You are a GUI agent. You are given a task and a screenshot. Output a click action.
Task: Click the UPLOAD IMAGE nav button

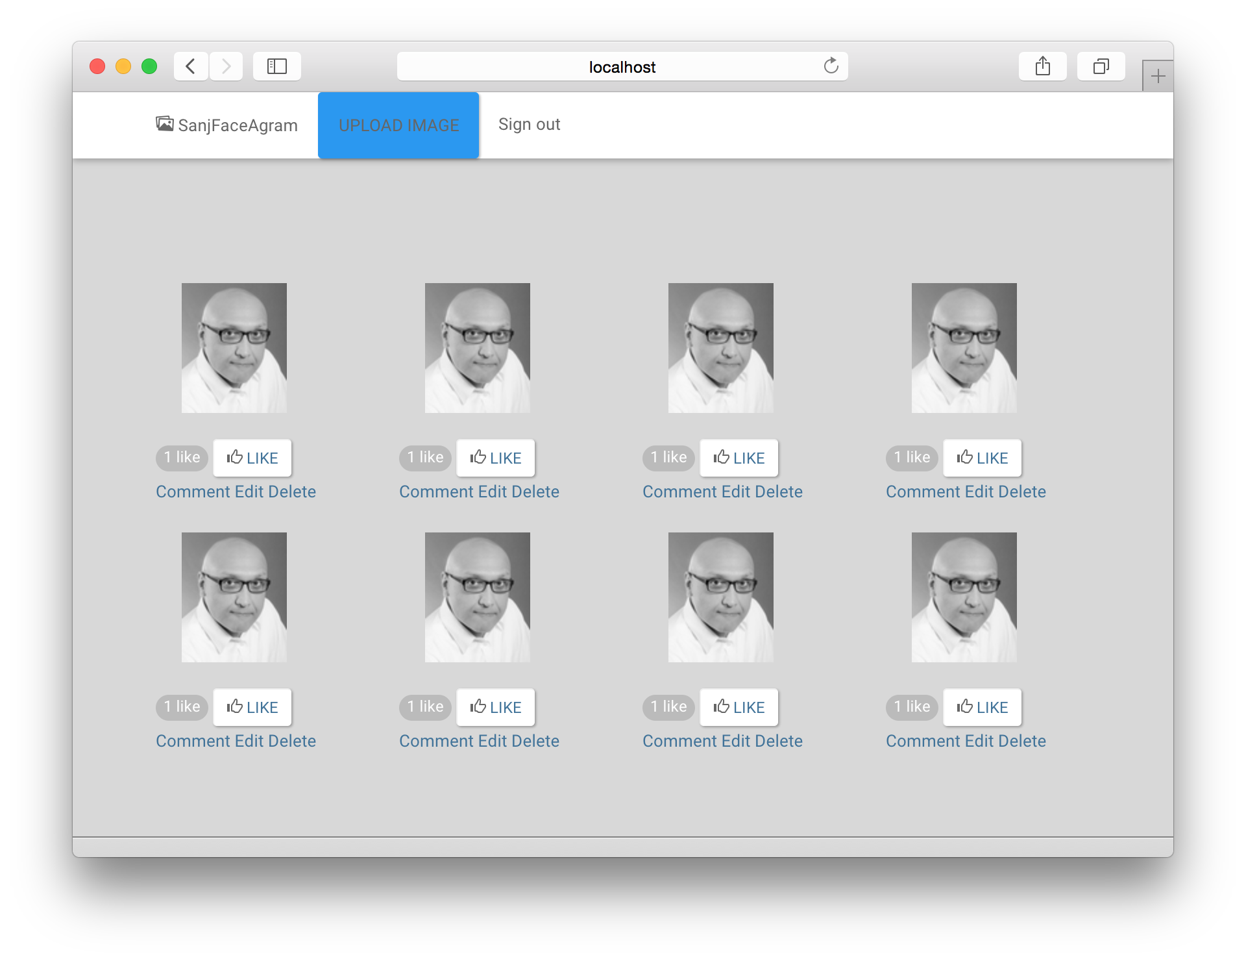(x=398, y=125)
